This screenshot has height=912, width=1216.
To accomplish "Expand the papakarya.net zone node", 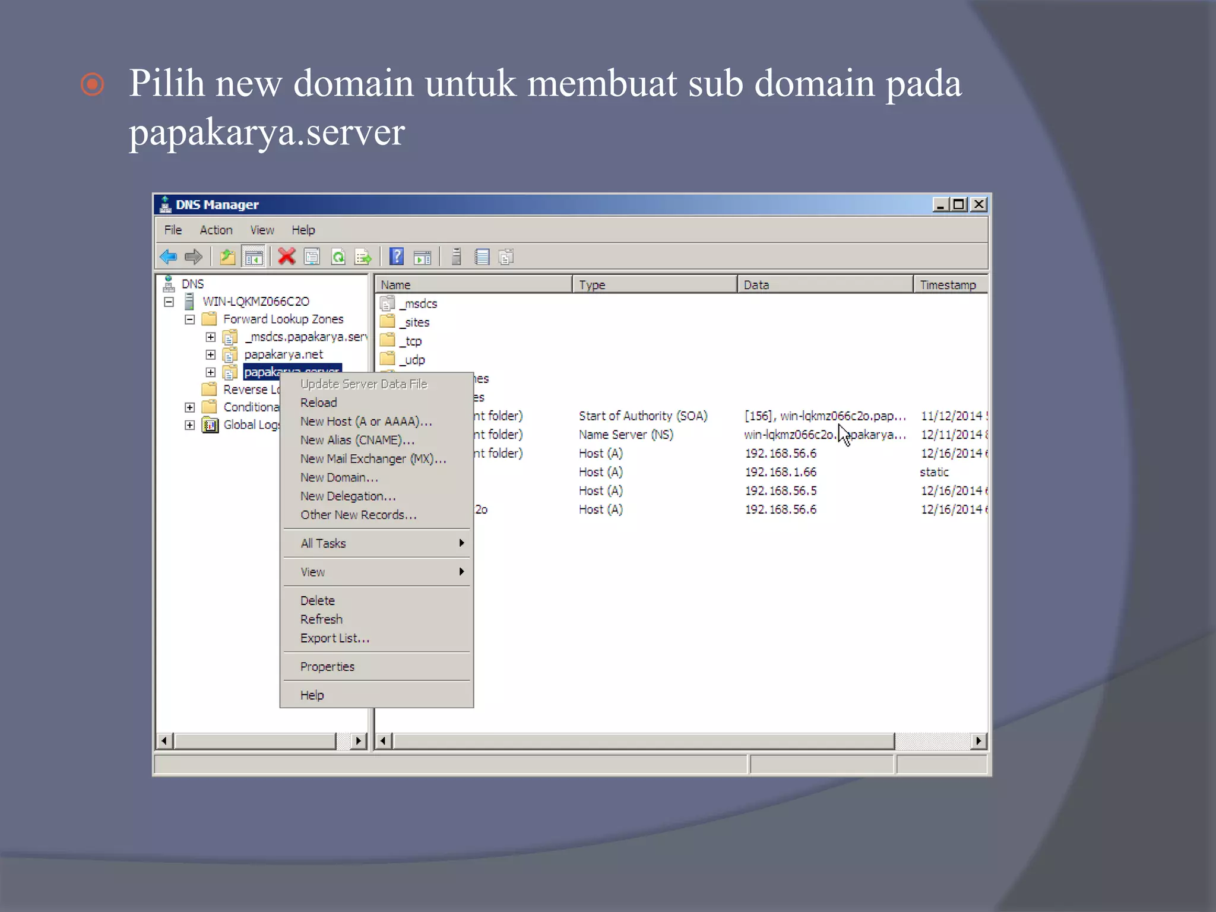I will pos(211,354).
